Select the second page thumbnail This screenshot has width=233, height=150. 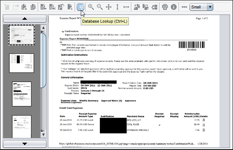pos(21,63)
